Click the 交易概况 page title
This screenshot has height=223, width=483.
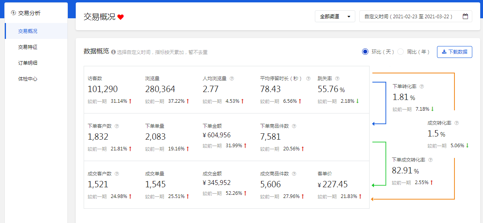[100, 17]
